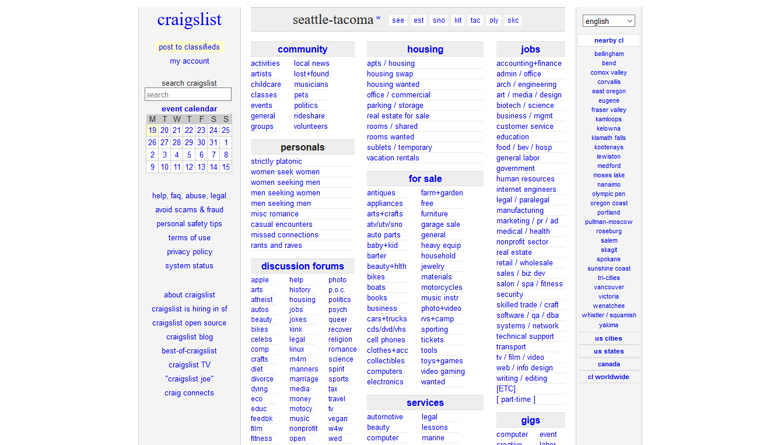View the terms of use

(x=189, y=238)
